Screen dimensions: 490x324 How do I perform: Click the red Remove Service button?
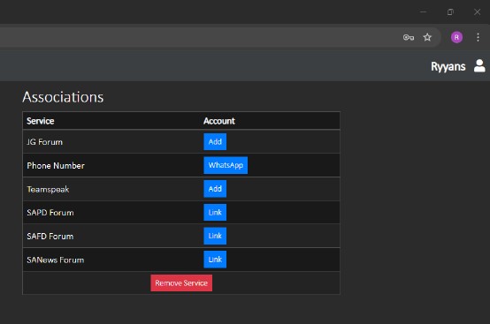coord(181,283)
